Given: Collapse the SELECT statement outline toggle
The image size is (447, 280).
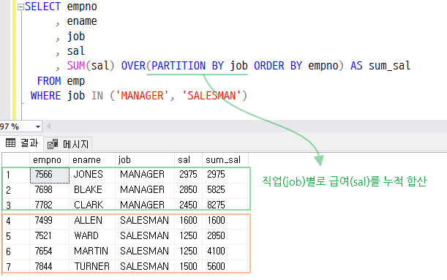Looking at the screenshot, I should pyautogui.click(x=20, y=7).
